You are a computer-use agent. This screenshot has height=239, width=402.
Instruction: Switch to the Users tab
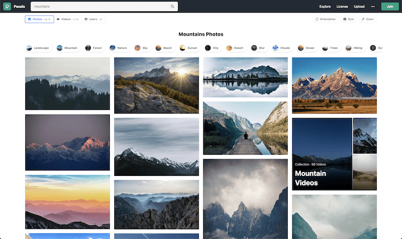click(94, 19)
